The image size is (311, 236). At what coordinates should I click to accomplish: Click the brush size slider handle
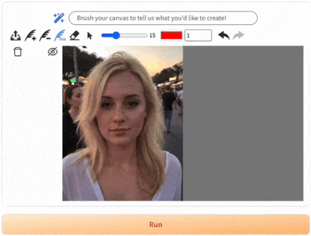[116, 35]
